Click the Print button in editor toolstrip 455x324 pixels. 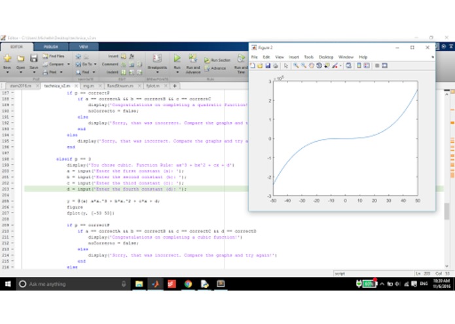pyautogui.click(x=50, y=72)
